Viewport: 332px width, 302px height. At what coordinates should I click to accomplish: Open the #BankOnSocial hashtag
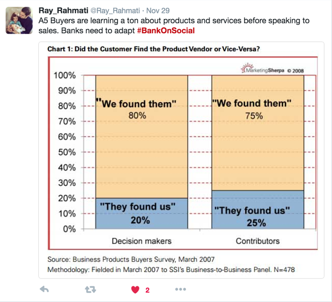[166, 31]
